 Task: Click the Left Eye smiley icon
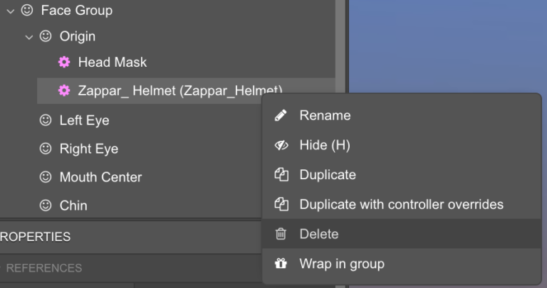46,120
